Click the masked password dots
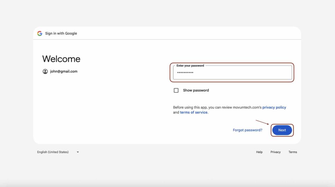 pos(185,73)
